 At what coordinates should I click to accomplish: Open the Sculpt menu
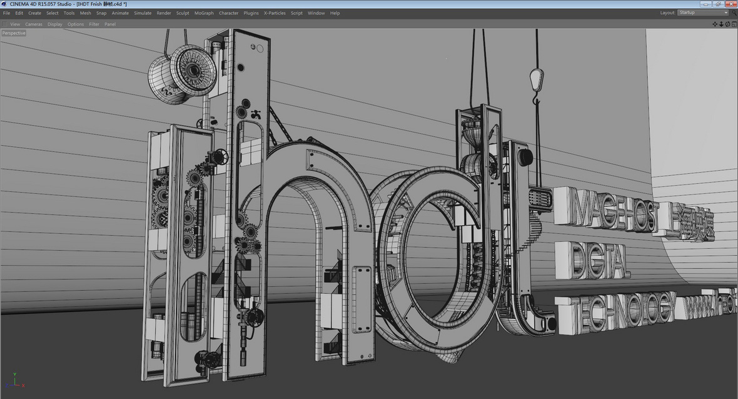(183, 13)
